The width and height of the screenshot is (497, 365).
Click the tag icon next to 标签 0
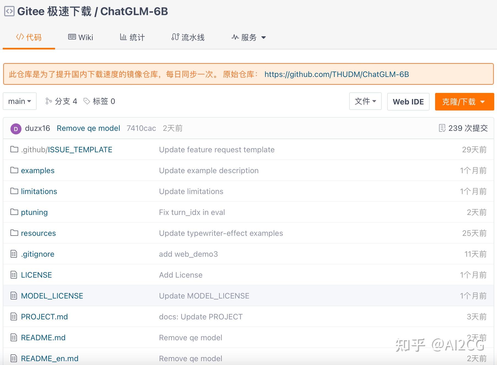(x=87, y=101)
